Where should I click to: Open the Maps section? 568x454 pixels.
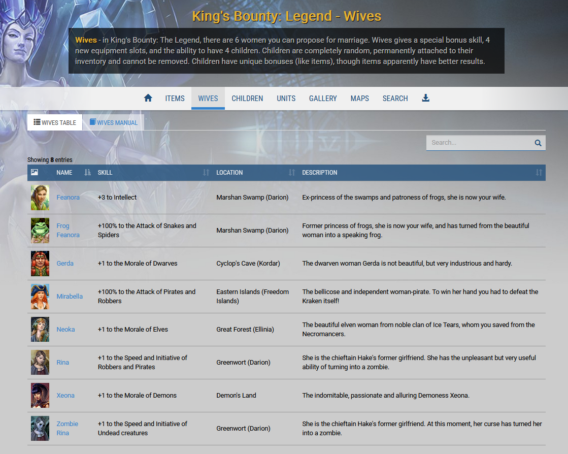click(360, 98)
